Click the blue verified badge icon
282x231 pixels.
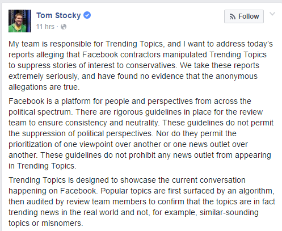[87, 15]
